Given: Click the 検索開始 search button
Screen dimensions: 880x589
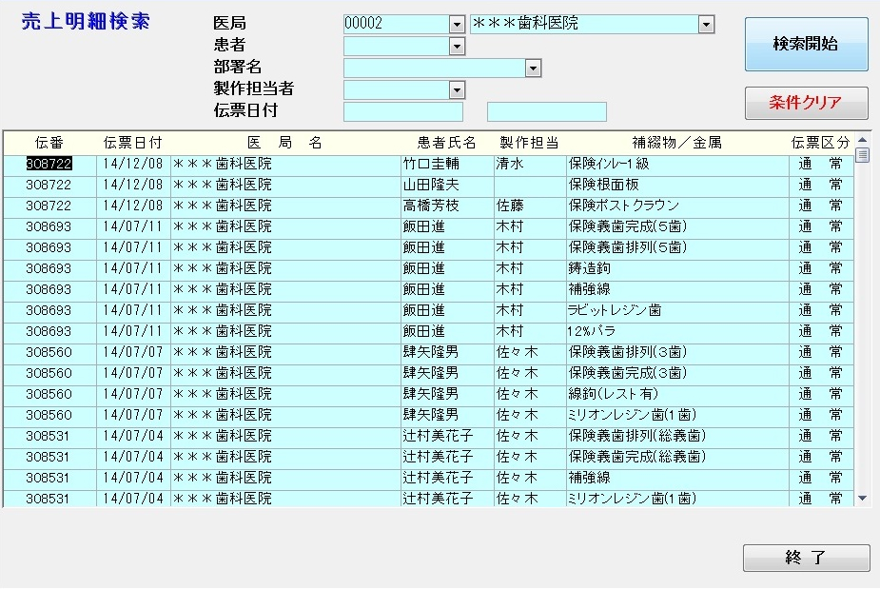Looking at the screenshot, I should [806, 44].
